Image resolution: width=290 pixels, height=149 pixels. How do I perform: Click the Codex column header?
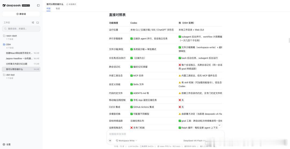coord(134,23)
